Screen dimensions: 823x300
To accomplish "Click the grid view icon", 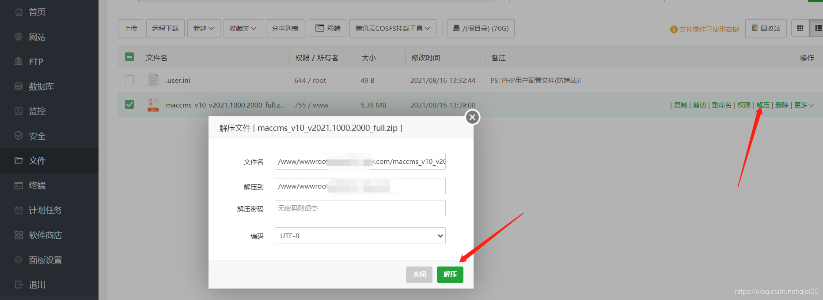I will (800, 29).
